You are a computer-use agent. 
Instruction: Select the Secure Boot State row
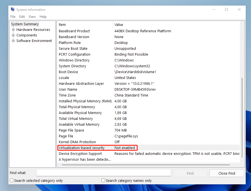pyautogui.click(x=148, y=49)
